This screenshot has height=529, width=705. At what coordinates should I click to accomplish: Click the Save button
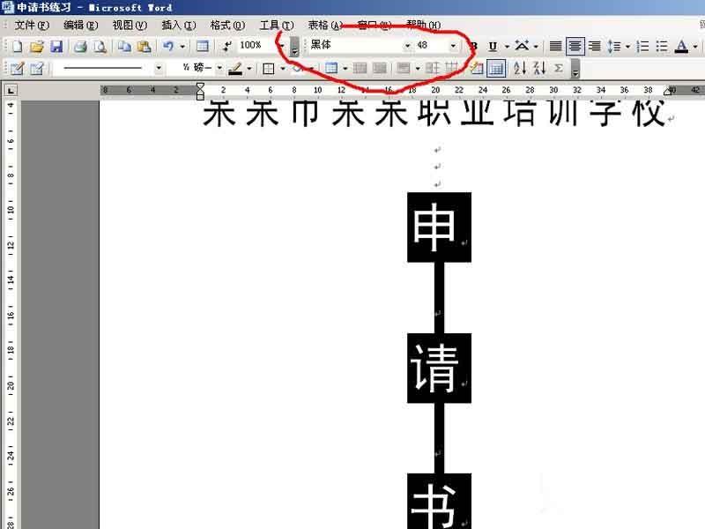point(57,46)
